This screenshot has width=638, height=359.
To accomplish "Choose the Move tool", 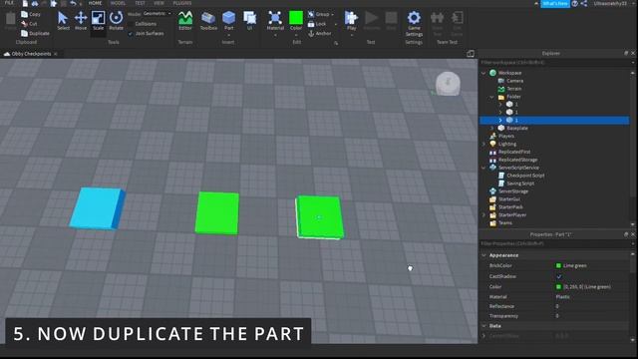I will pyautogui.click(x=81, y=21).
